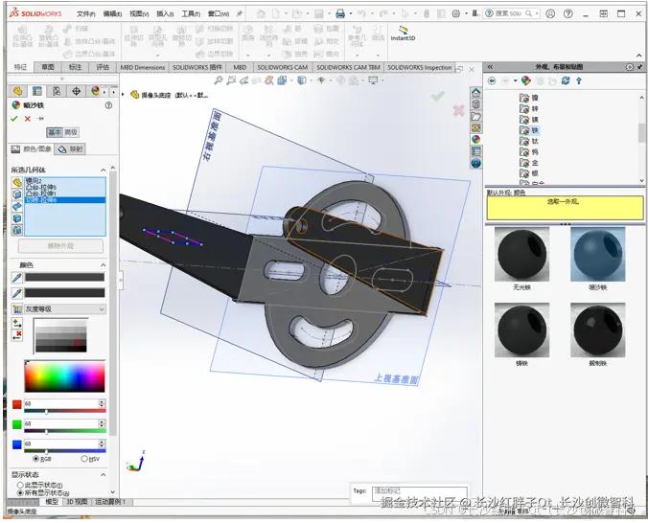The image size is (648, 523).
Task: Select the faces filter in selected geometry
Action: click(x=17, y=194)
